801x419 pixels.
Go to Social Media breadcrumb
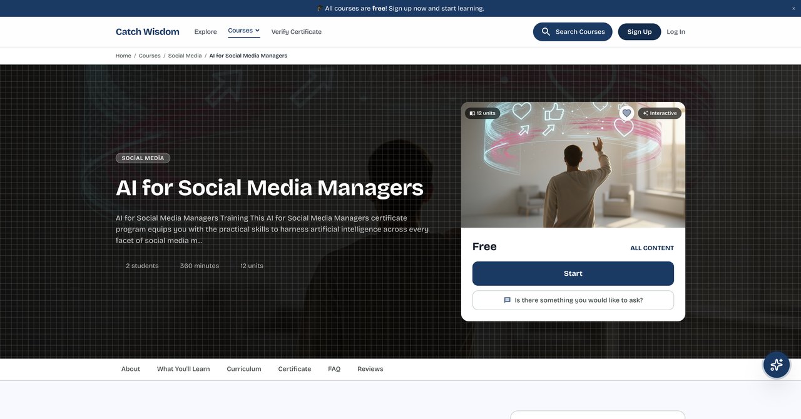pyautogui.click(x=185, y=56)
